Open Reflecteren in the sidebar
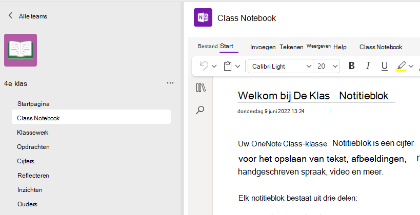Image resolution: width=420 pixels, height=215 pixels. coord(33,176)
